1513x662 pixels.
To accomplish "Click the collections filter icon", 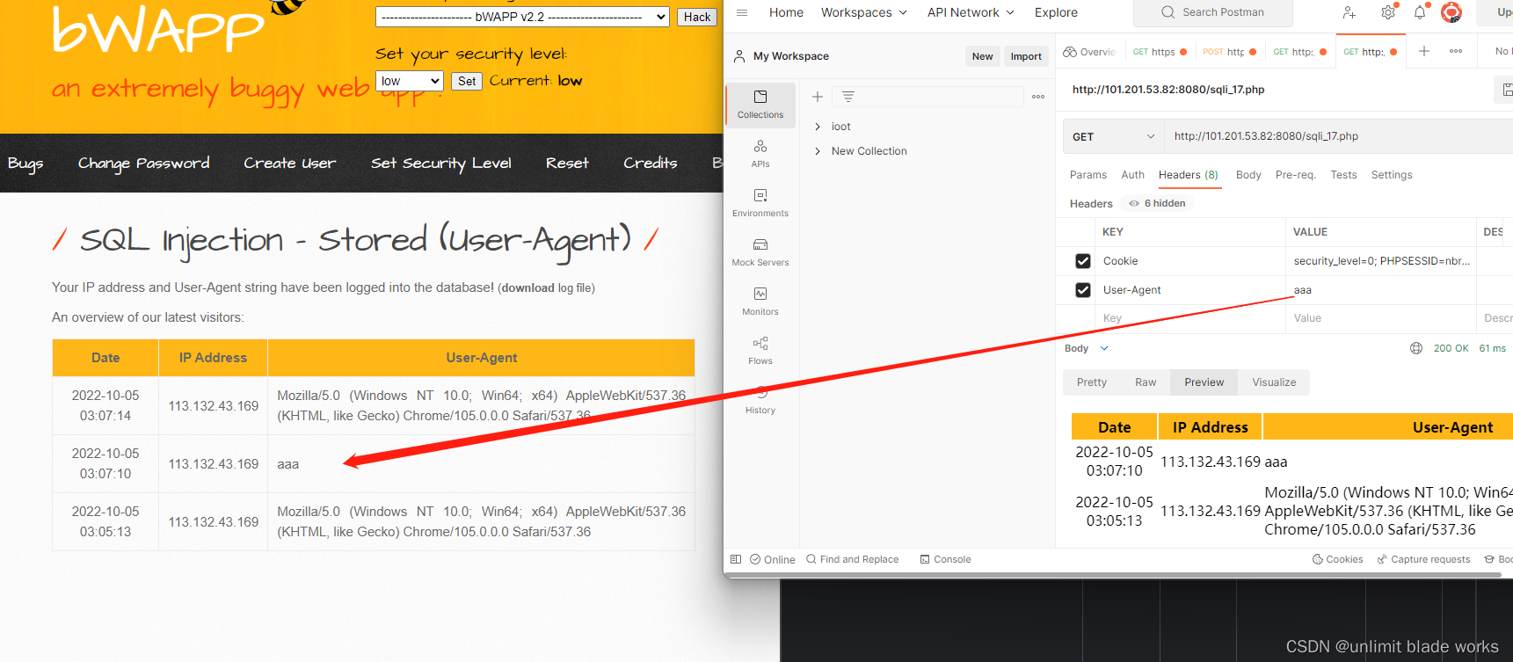I will 848,97.
